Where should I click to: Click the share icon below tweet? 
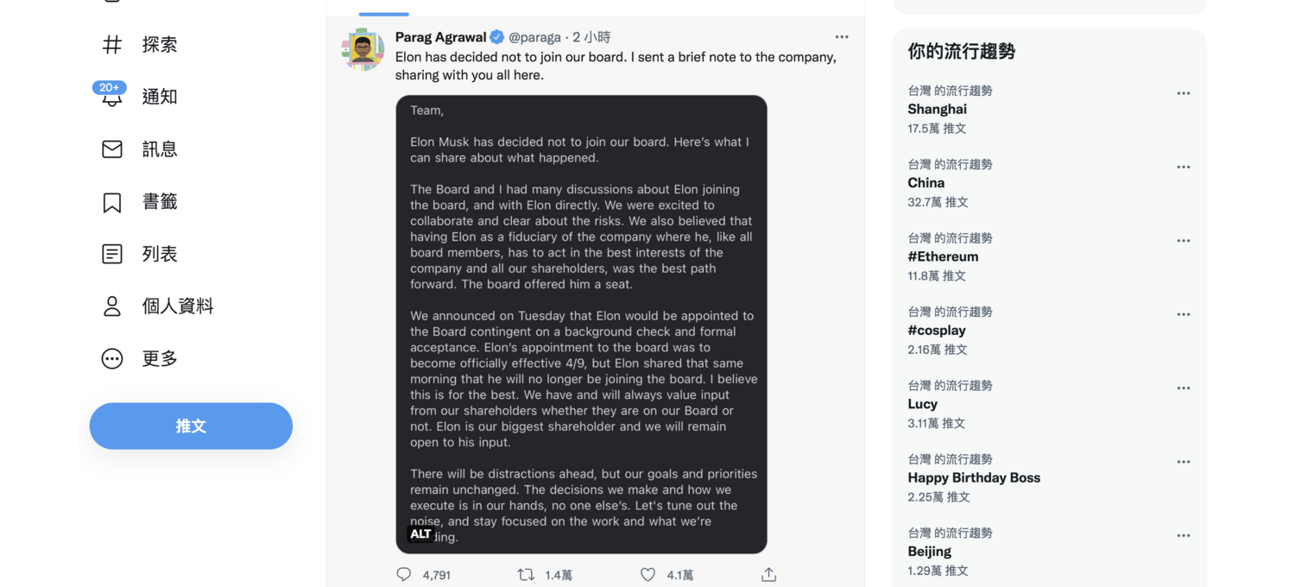[768, 575]
